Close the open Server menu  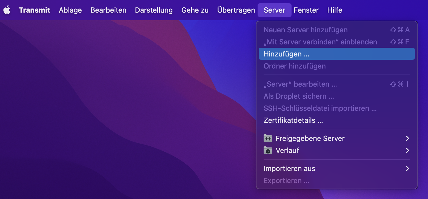click(275, 10)
